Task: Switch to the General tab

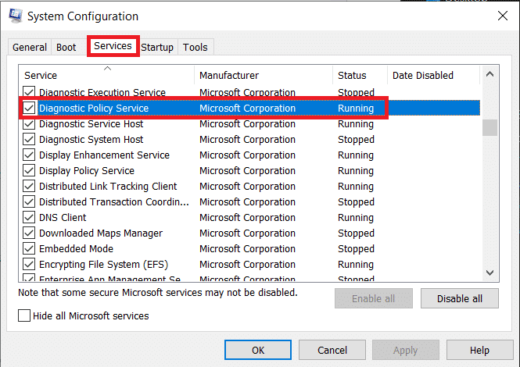Action: coord(30,48)
